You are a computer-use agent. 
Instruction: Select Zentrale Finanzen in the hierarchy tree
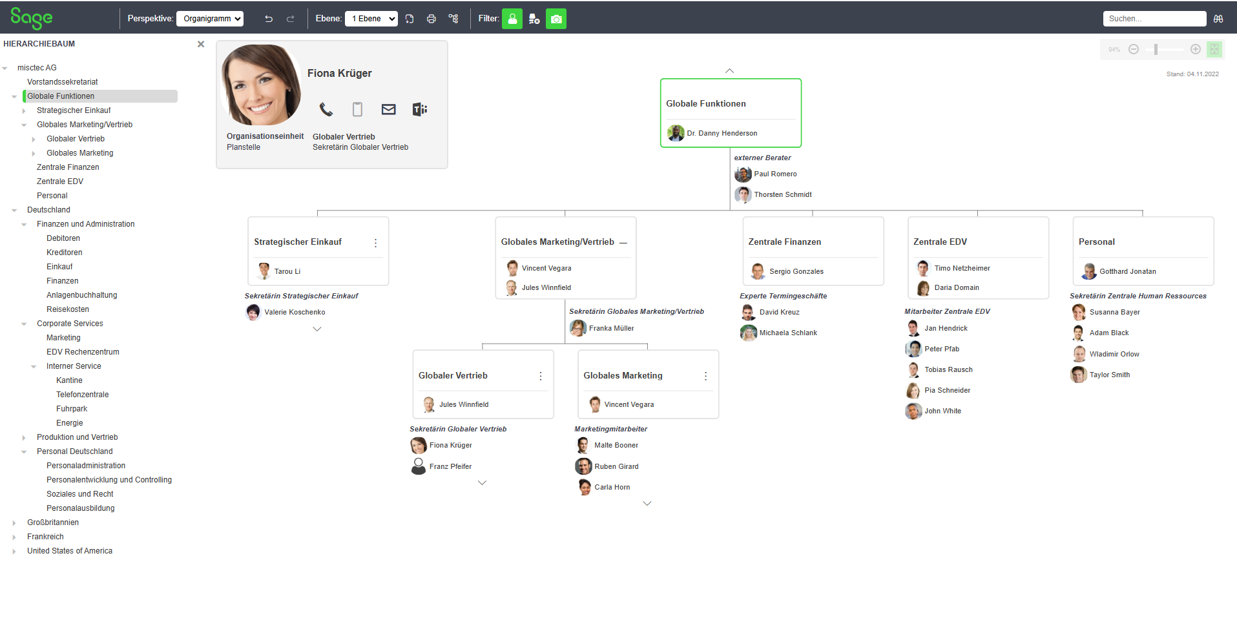coord(68,167)
